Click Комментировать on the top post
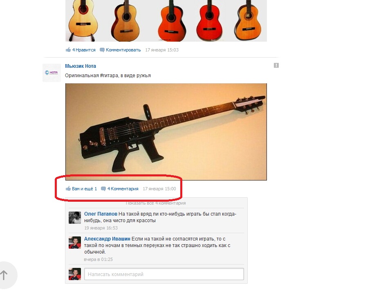The height and width of the screenshot is (303, 374). pos(123,50)
